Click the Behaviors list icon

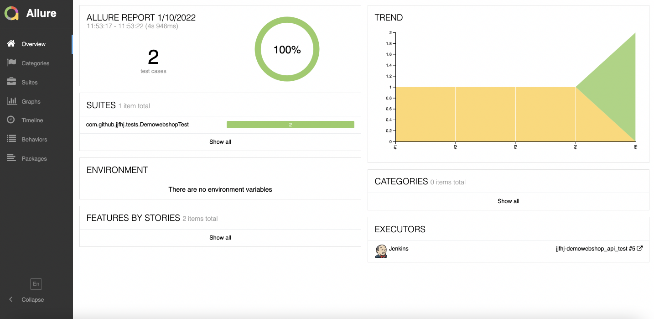pyautogui.click(x=11, y=139)
